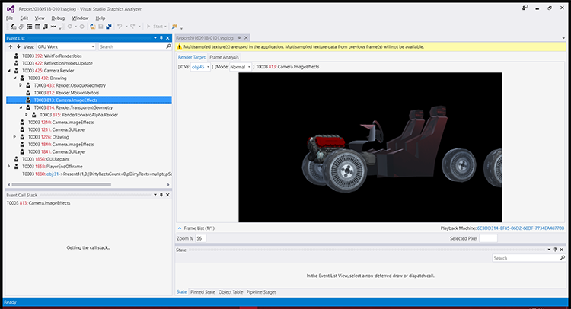Collapse the 432: Drawing tree node
This screenshot has height=309, width=571.
click(15, 78)
